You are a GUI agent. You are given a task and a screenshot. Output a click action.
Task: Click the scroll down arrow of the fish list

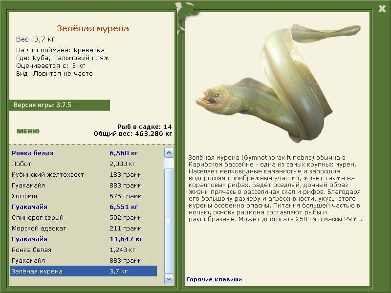[169, 279]
